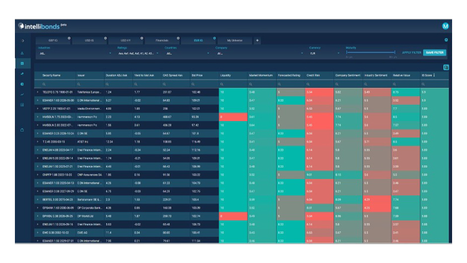The image size is (467, 263).
Task: Click the Bid Price search field
Action: coord(204,84)
